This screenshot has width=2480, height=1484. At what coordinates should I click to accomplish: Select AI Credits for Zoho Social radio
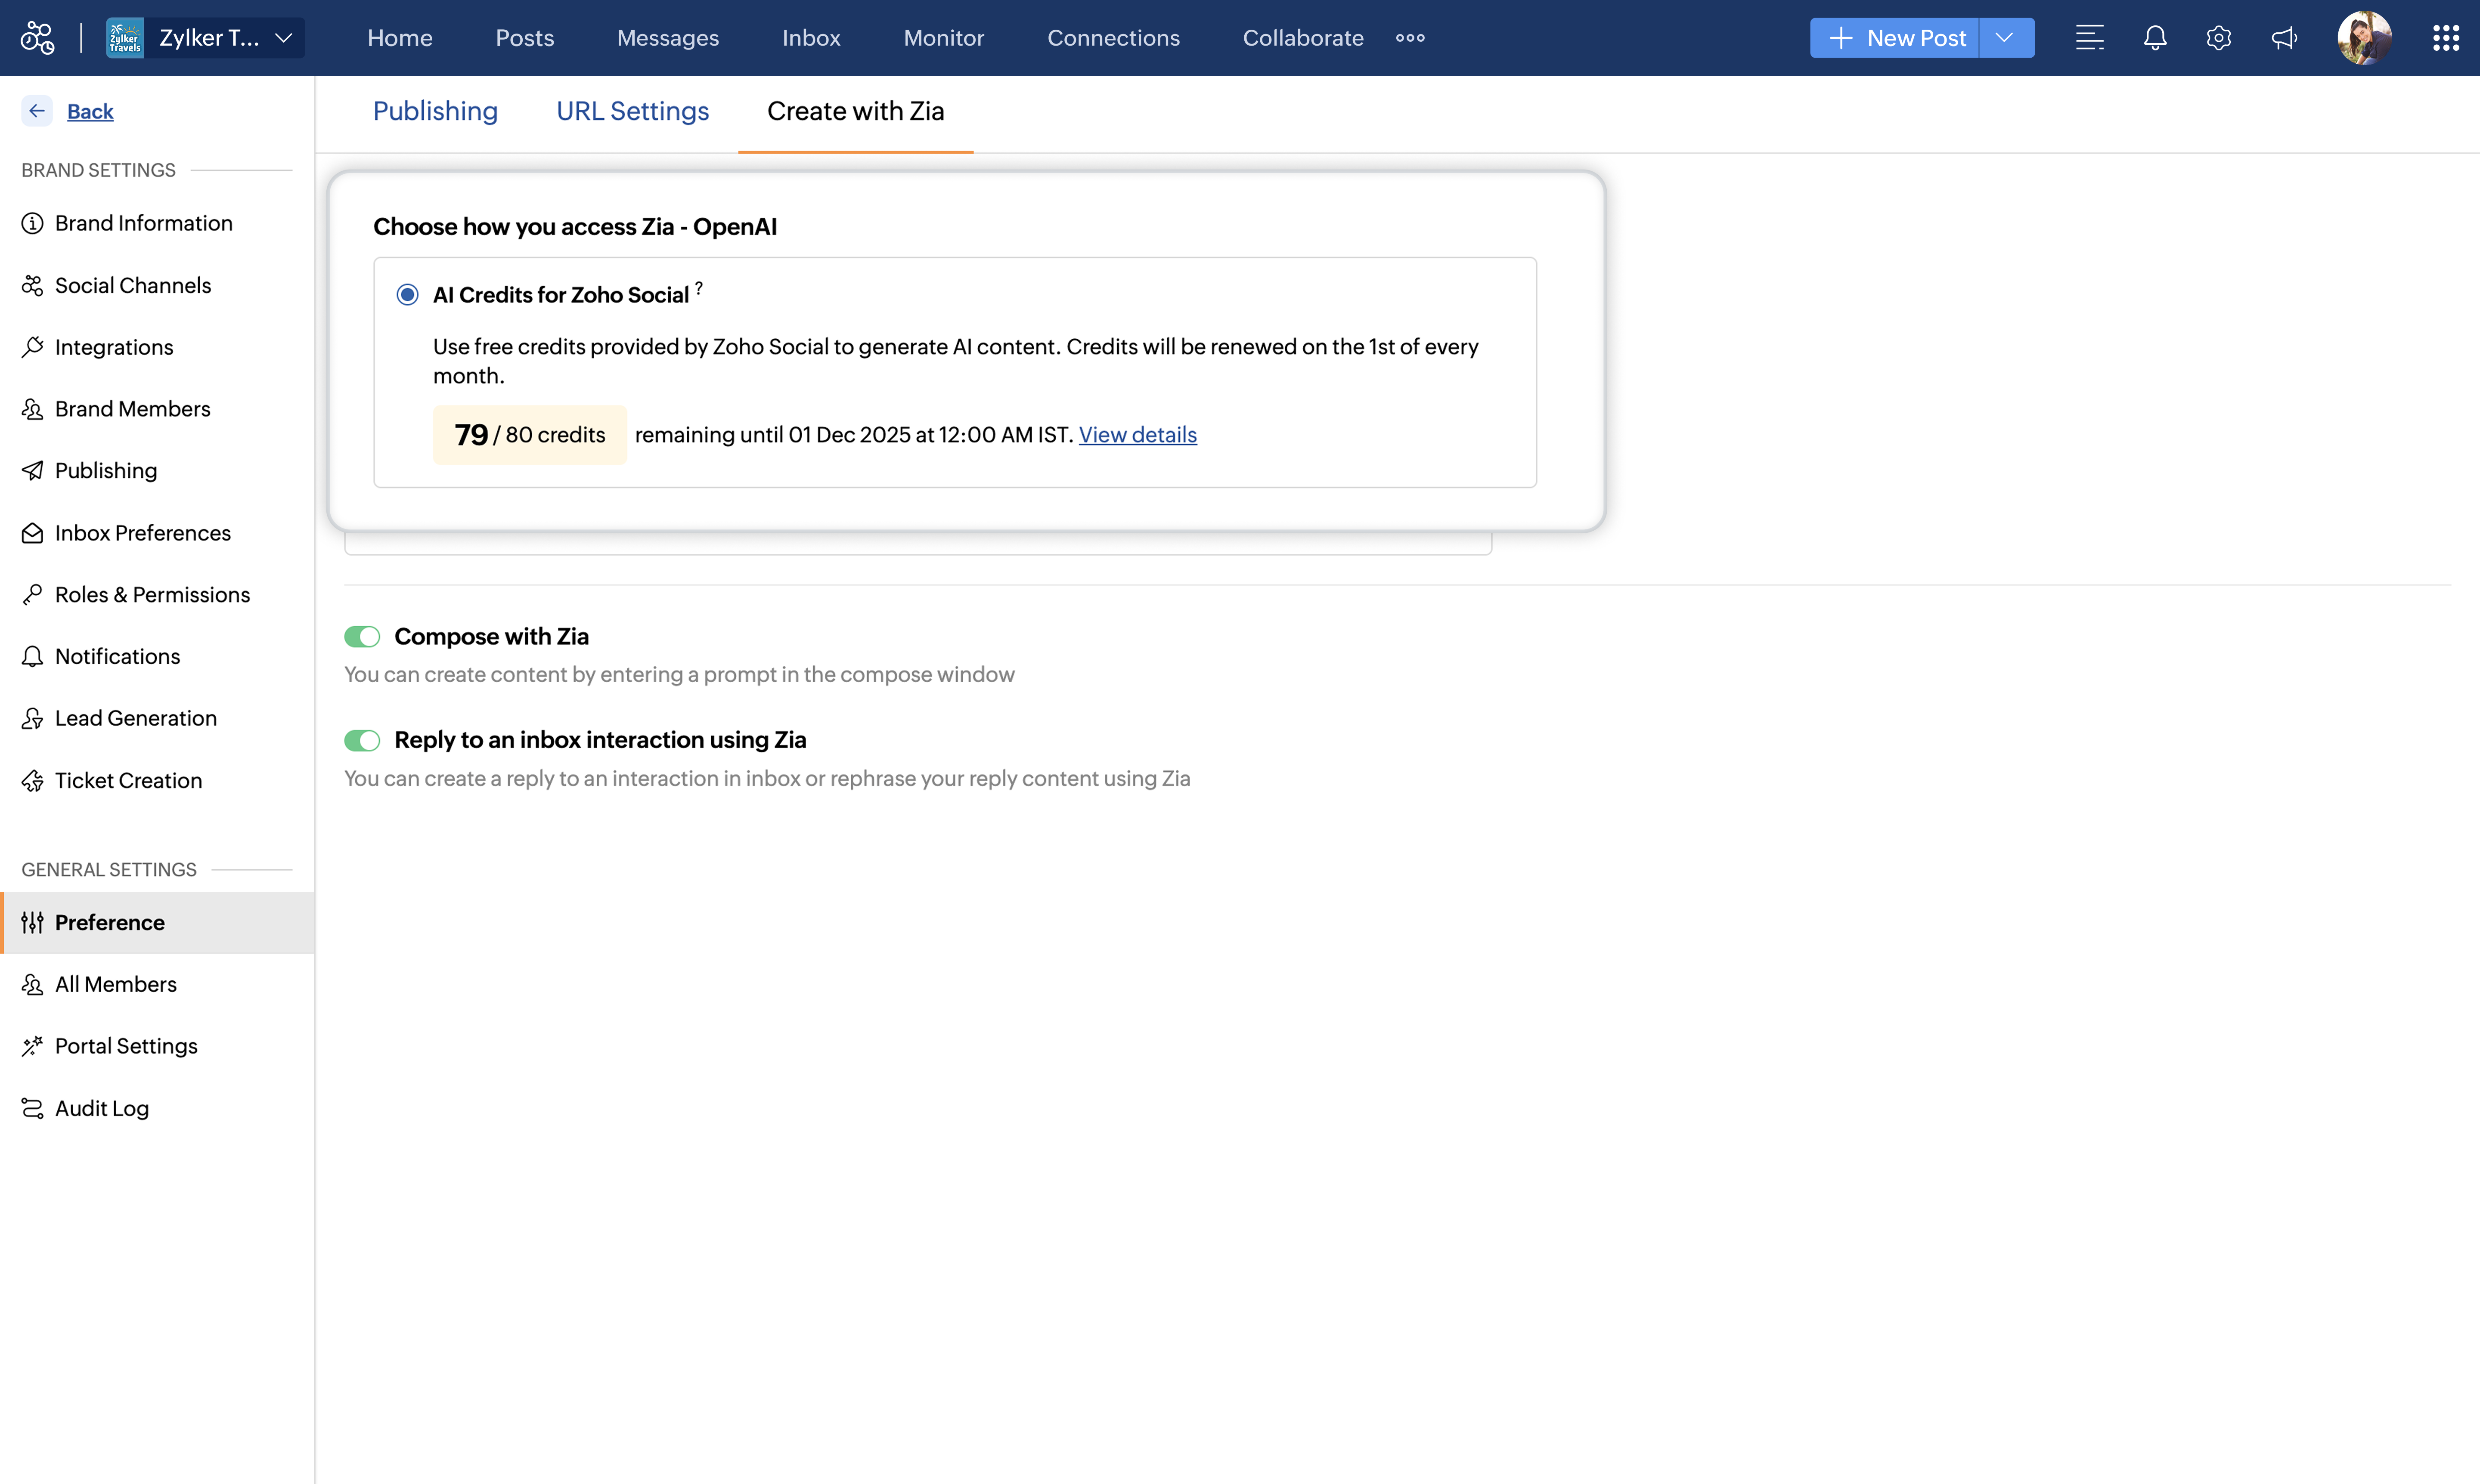point(407,295)
